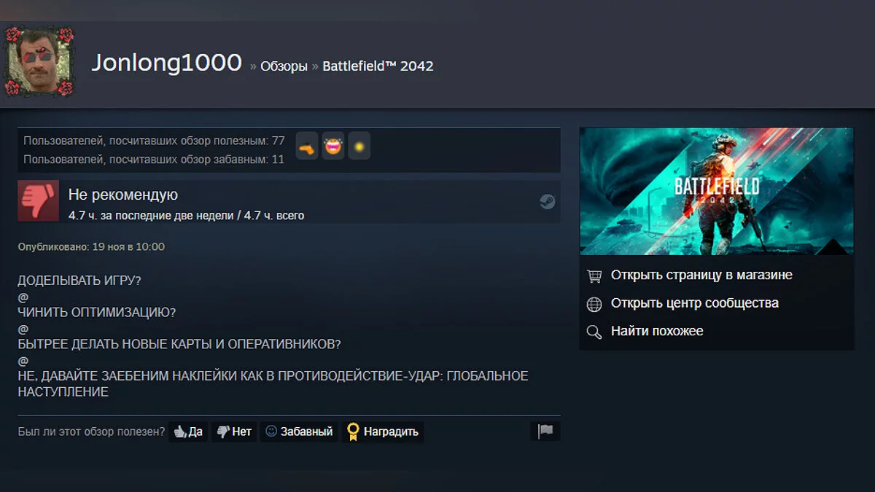Click the Steam logo icon in review header
875x492 pixels.
[547, 202]
